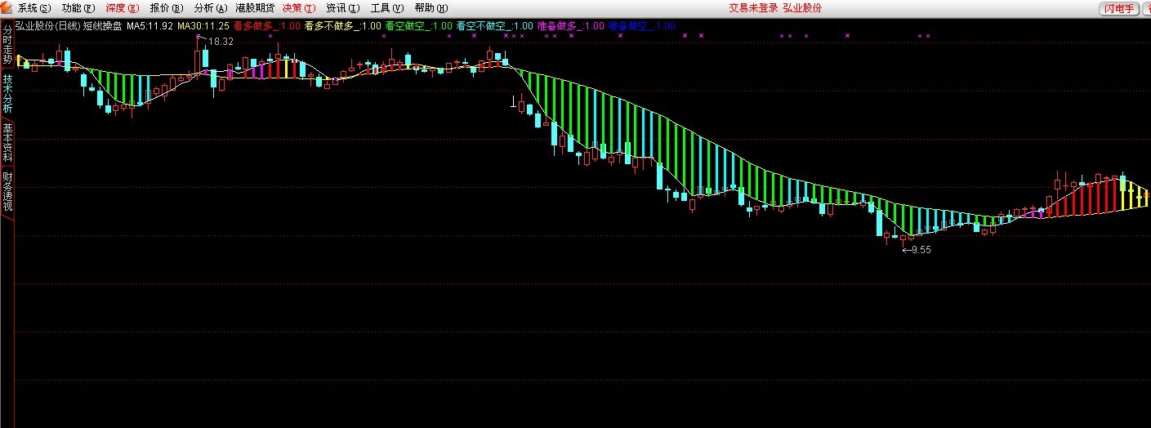Switch to the 基本资料 side tab

(7, 142)
